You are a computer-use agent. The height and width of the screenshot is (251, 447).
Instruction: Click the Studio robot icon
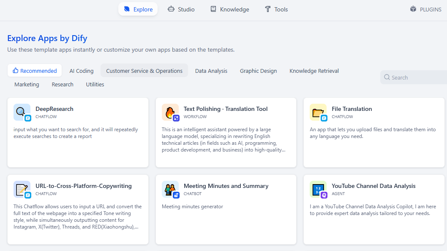[x=171, y=9]
